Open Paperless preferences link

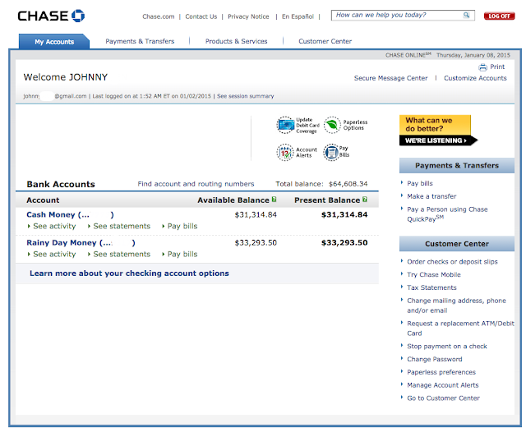441,372
